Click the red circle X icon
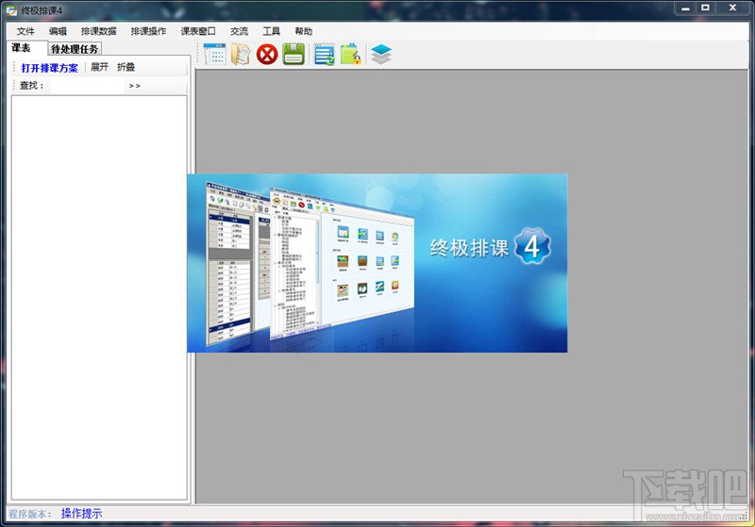The height and width of the screenshot is (527, 755). [267, 54]
